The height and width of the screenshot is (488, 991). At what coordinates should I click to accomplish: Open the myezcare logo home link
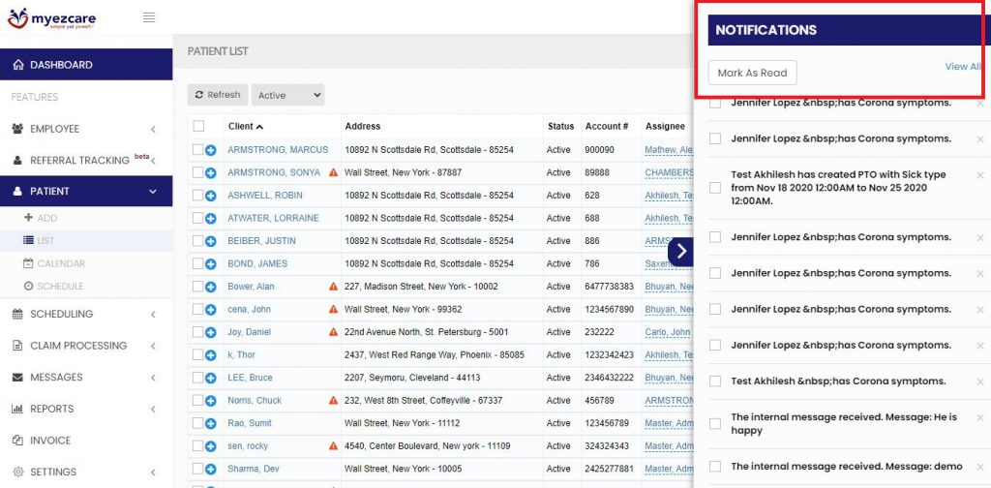point(52,18)
